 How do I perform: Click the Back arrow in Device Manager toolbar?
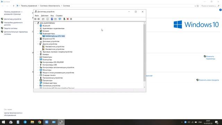coord(35,19)
